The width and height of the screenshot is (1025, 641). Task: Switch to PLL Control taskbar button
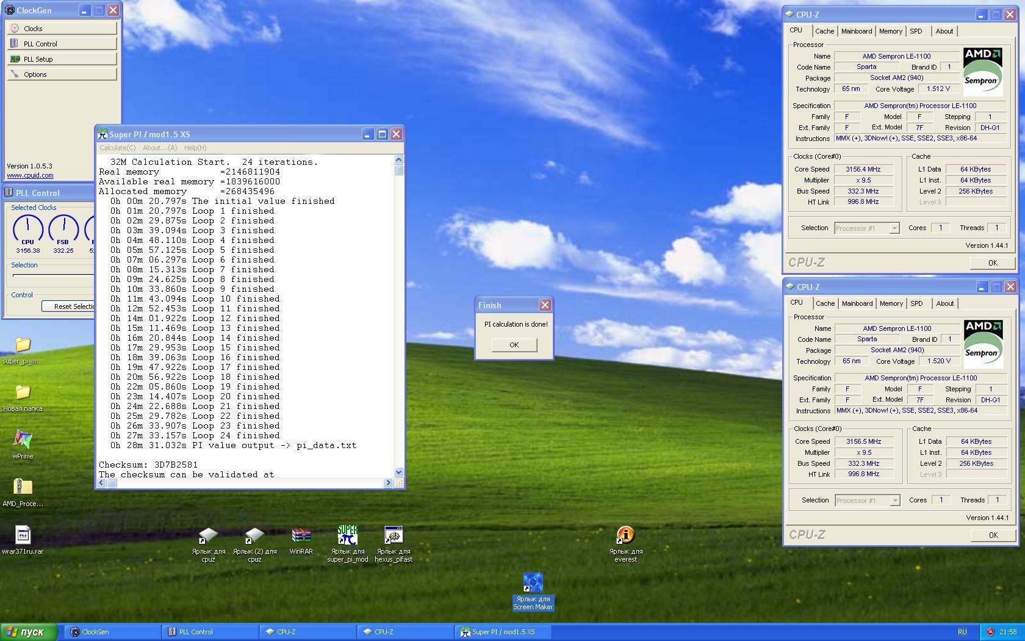pyautogui.click(x=210, y=632)
